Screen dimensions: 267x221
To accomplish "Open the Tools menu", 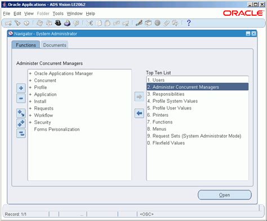I will point(58,14).
